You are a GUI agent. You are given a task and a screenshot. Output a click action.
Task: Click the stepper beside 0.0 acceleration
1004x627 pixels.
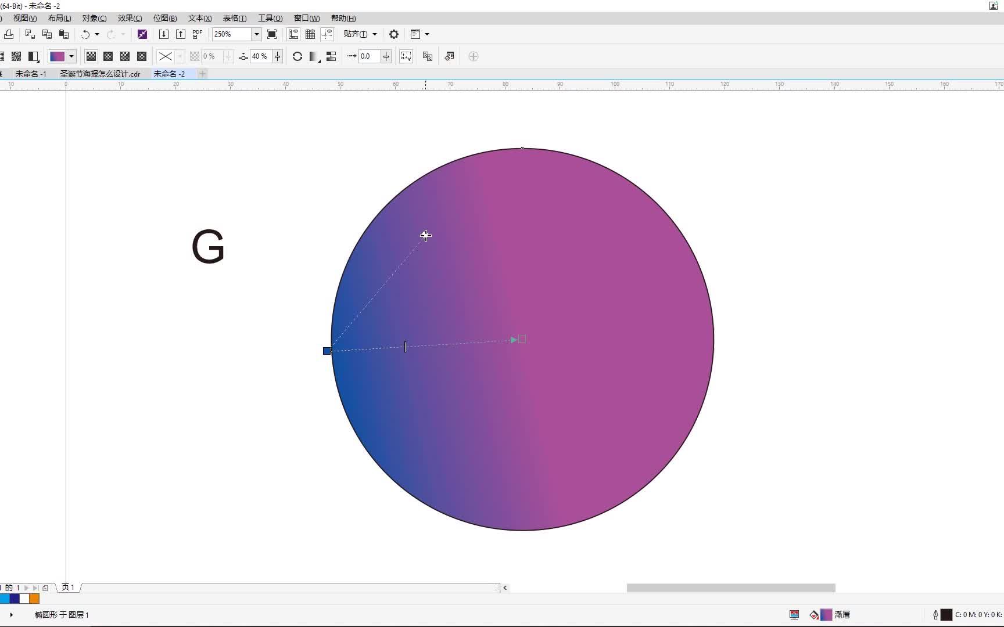click(x=386, y=56)
